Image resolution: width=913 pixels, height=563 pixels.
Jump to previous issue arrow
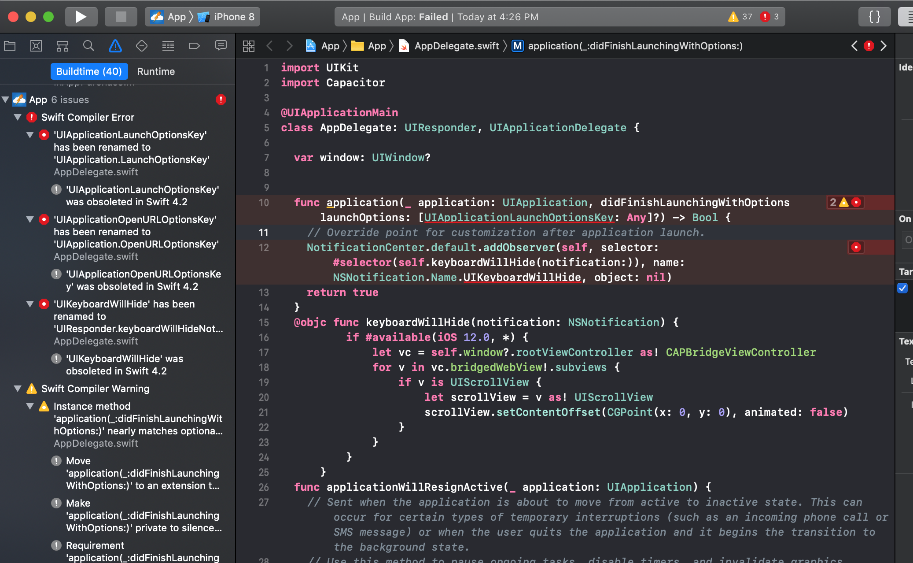[854, 46]
